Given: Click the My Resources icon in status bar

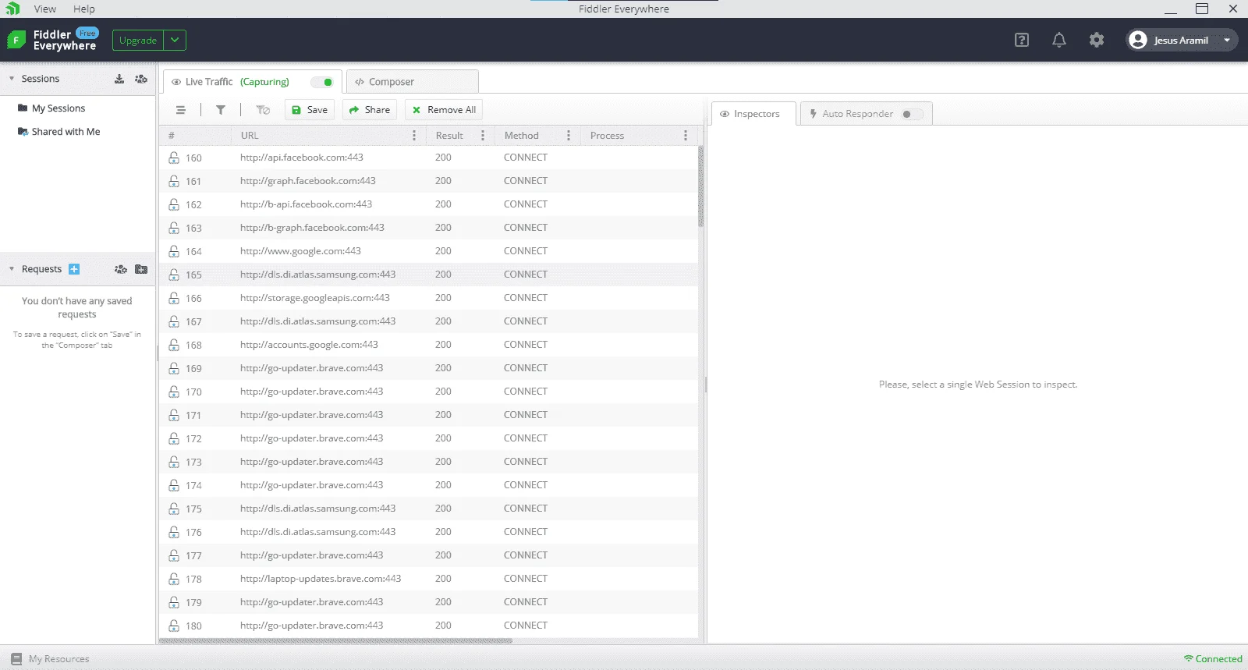Looking at the screenshot, I should (16, 659).
